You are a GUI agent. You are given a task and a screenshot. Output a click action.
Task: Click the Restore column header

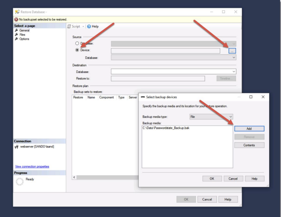pyautogui.click(x=78, y=97)
